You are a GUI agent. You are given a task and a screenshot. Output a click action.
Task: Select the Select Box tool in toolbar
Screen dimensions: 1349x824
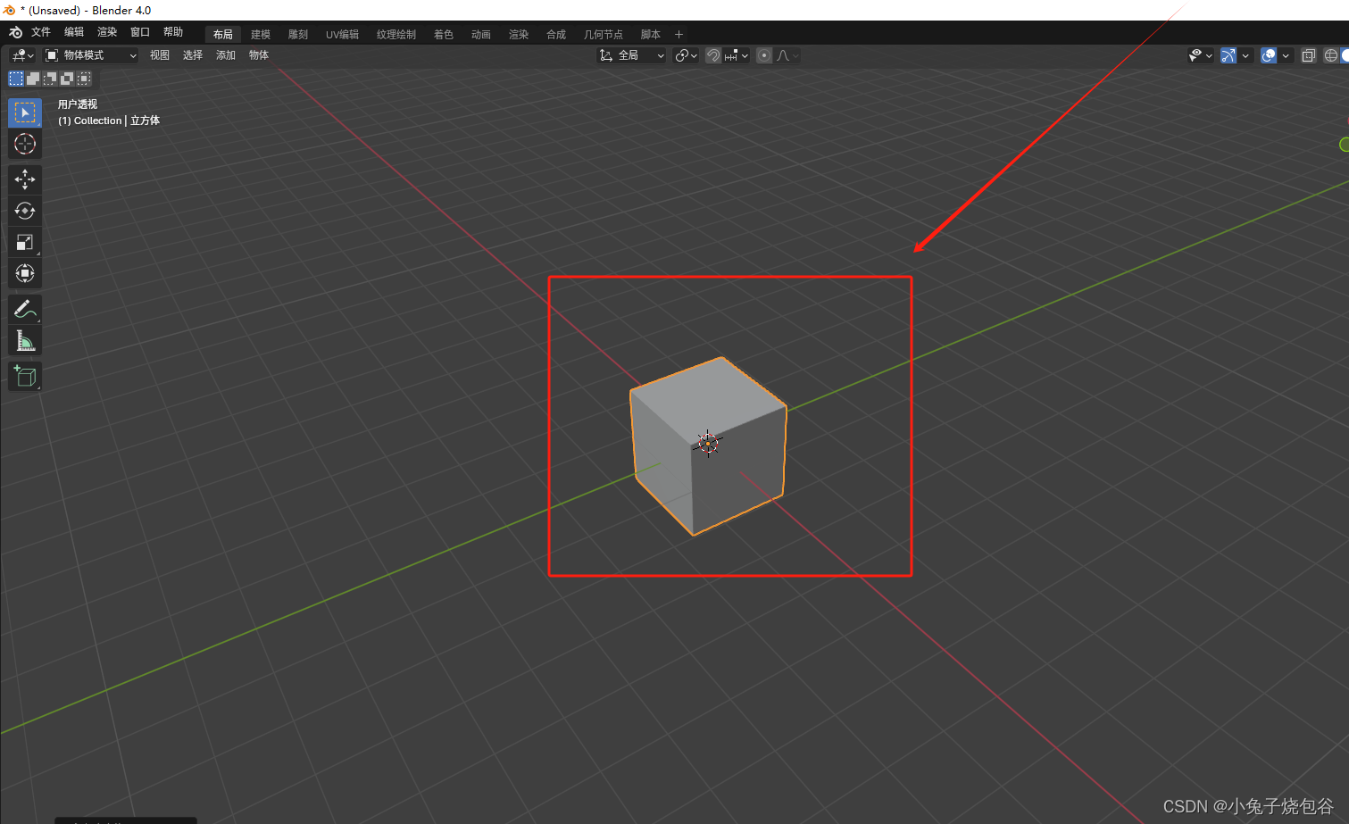point(25,112)
